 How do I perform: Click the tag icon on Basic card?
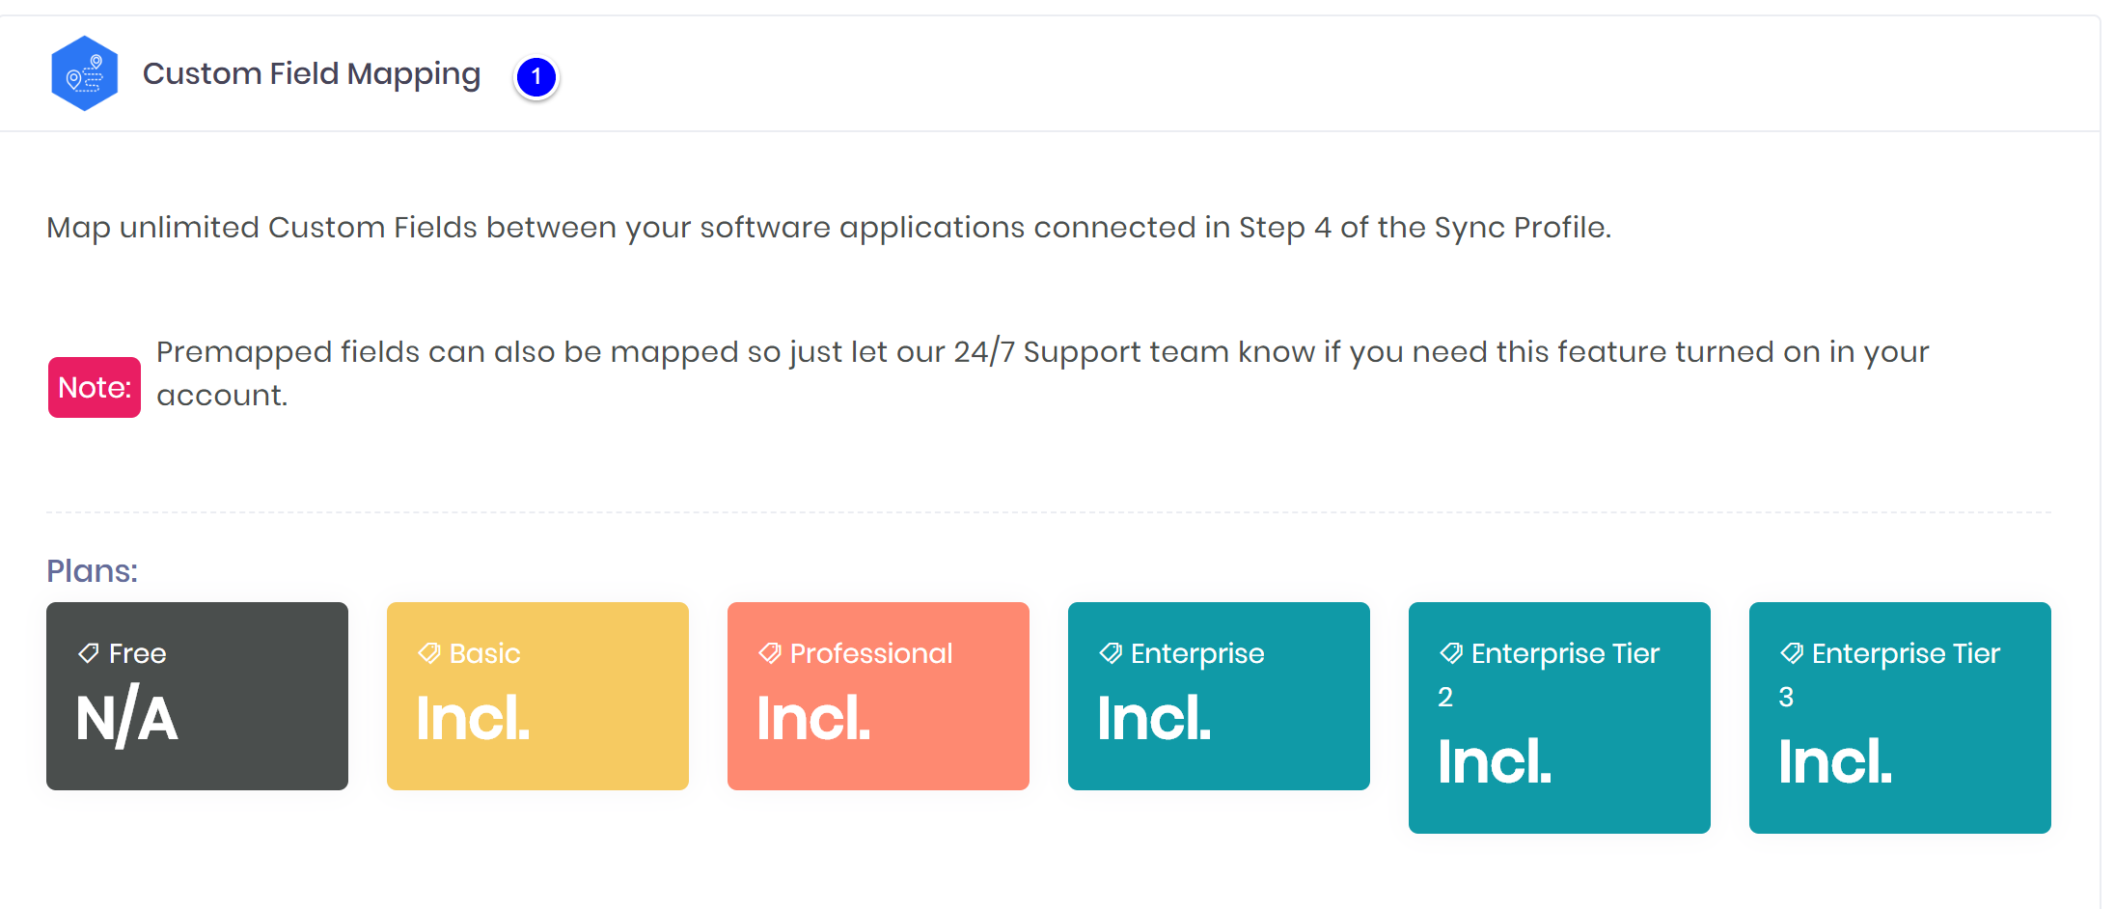(x=428, y=653)
